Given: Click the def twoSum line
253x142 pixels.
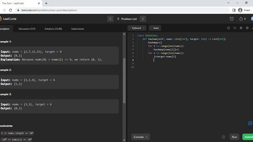Looking at the screenshot, I should pyautogui.click(x=184, y=39).
